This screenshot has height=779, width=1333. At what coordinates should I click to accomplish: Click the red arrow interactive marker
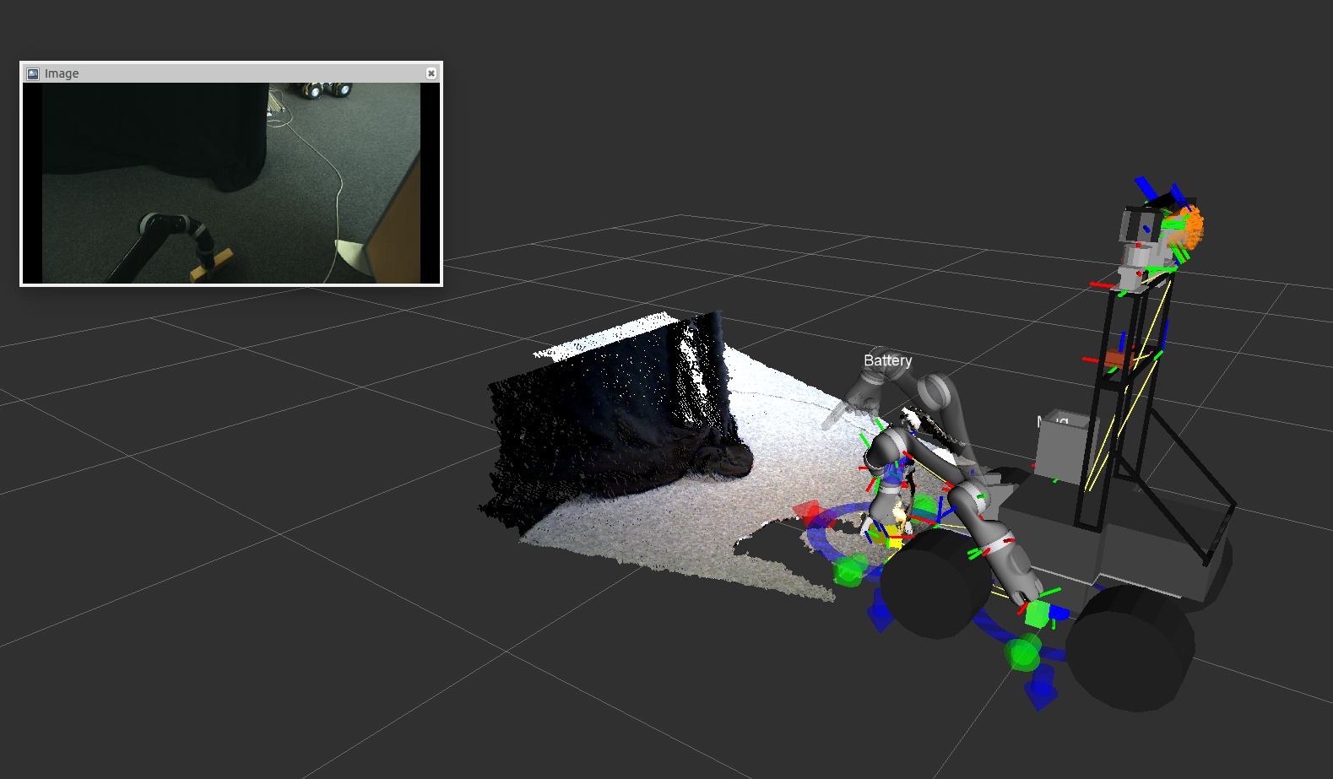point(807,512)
